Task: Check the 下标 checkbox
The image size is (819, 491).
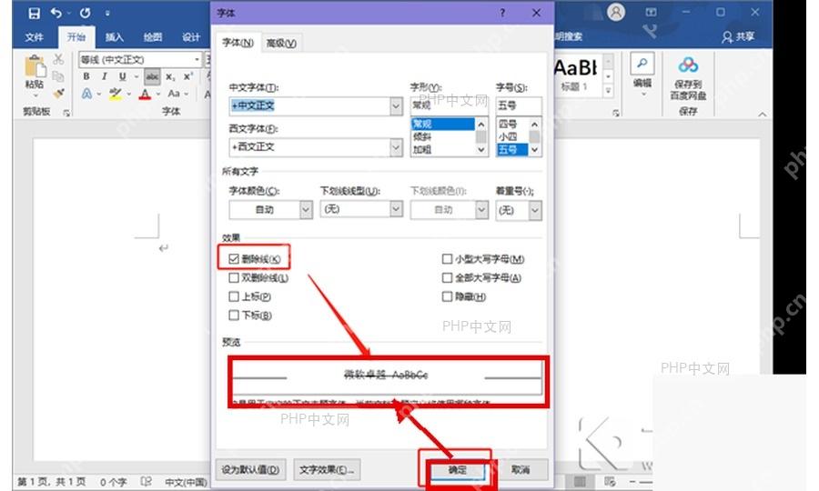Action: tap(234, 316)
